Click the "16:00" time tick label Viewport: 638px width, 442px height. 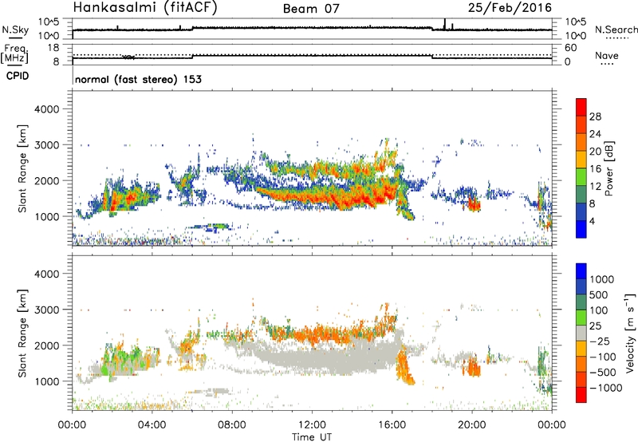click(x=392, y=425)
